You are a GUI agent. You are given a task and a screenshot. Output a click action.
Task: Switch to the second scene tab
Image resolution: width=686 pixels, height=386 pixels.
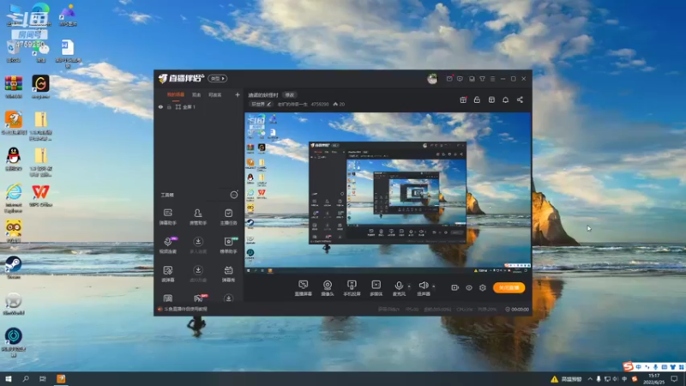[x=196, y=94]
